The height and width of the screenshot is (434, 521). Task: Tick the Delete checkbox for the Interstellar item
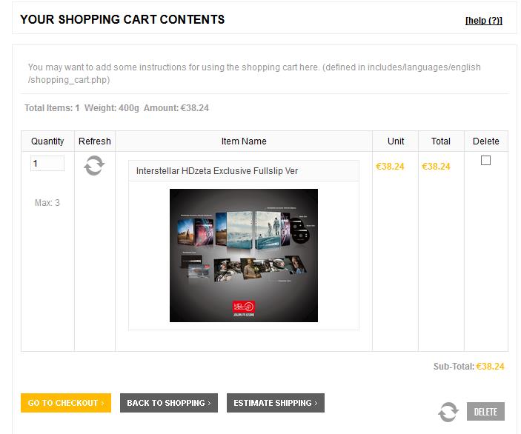coord(485,161)
